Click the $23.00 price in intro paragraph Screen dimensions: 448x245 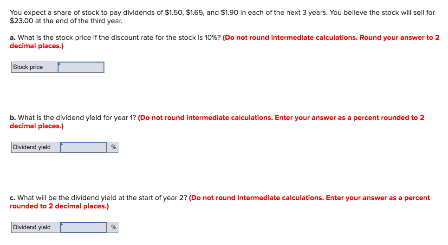pos(21,21)
